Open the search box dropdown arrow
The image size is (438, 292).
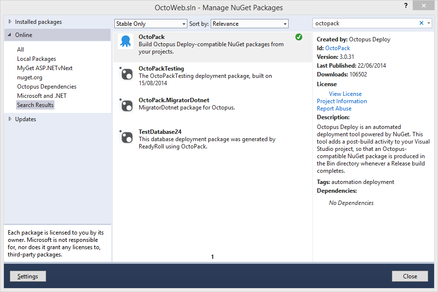click(429, 23)
